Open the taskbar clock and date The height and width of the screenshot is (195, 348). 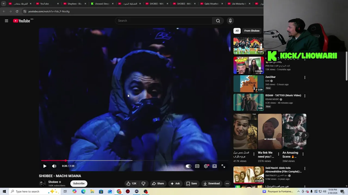point(333,191)
